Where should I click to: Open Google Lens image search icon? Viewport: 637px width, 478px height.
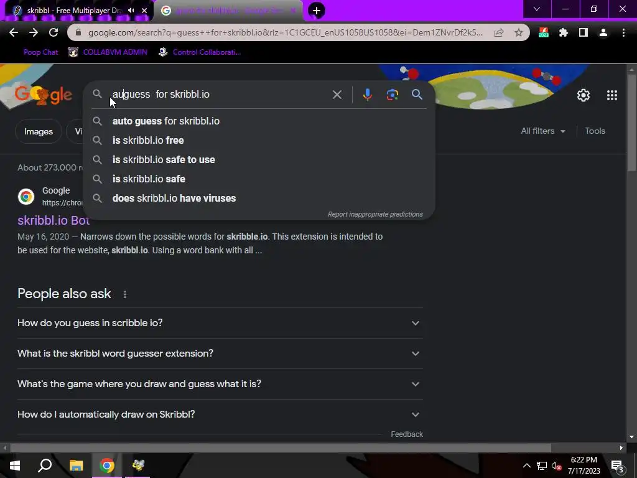click(x=392, y=95)
